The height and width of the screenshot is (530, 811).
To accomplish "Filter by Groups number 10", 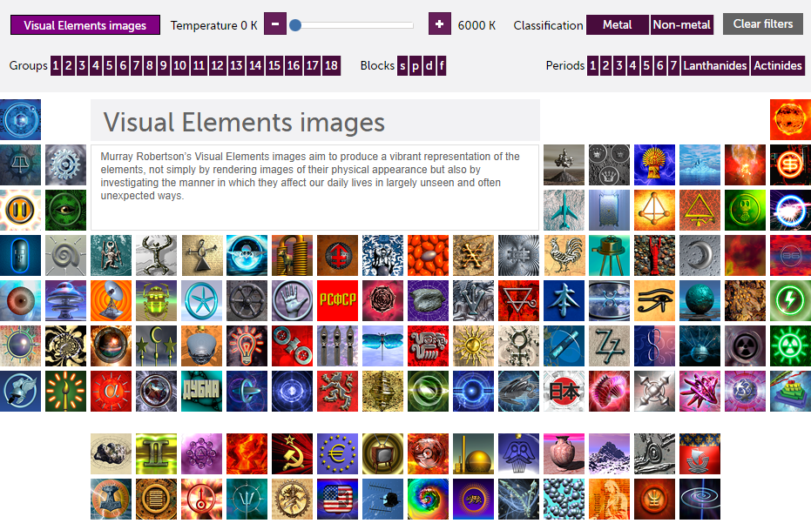I will click(x=179, y=65).
